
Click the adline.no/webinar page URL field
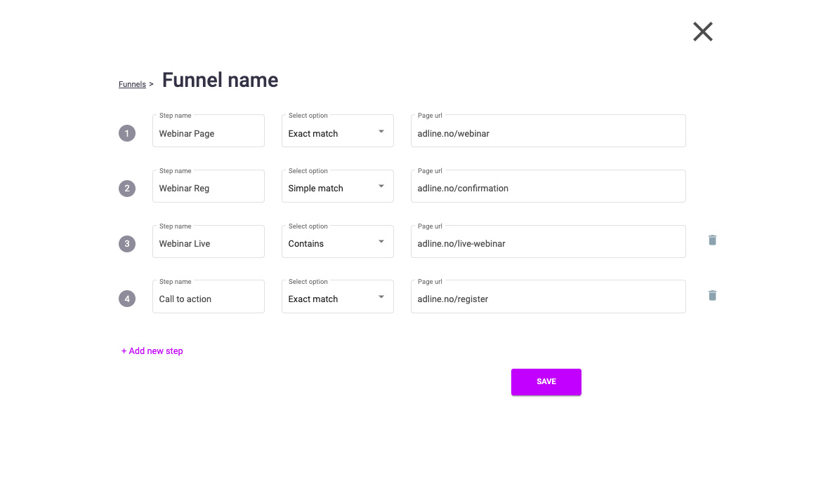[x=548, y=133]
